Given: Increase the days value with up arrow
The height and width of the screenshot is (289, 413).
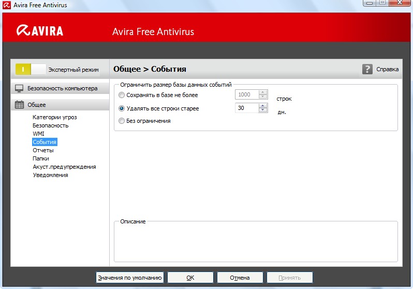Looking at the screenshot, I should click(262, 106).
